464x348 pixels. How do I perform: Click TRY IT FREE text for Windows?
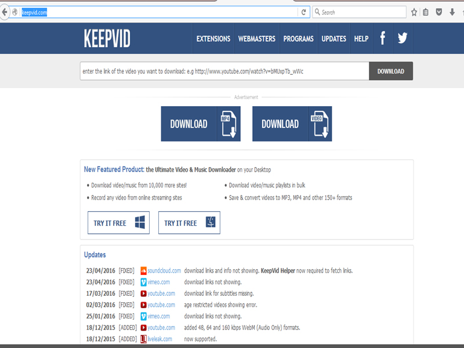click(110, 223)
